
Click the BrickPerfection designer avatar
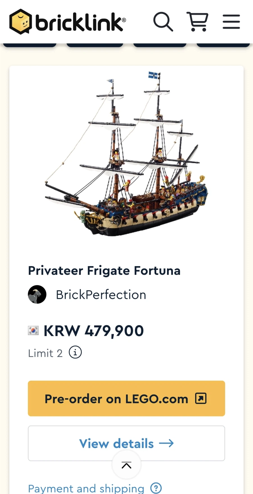pyautogui.click(x=37, y=294)
